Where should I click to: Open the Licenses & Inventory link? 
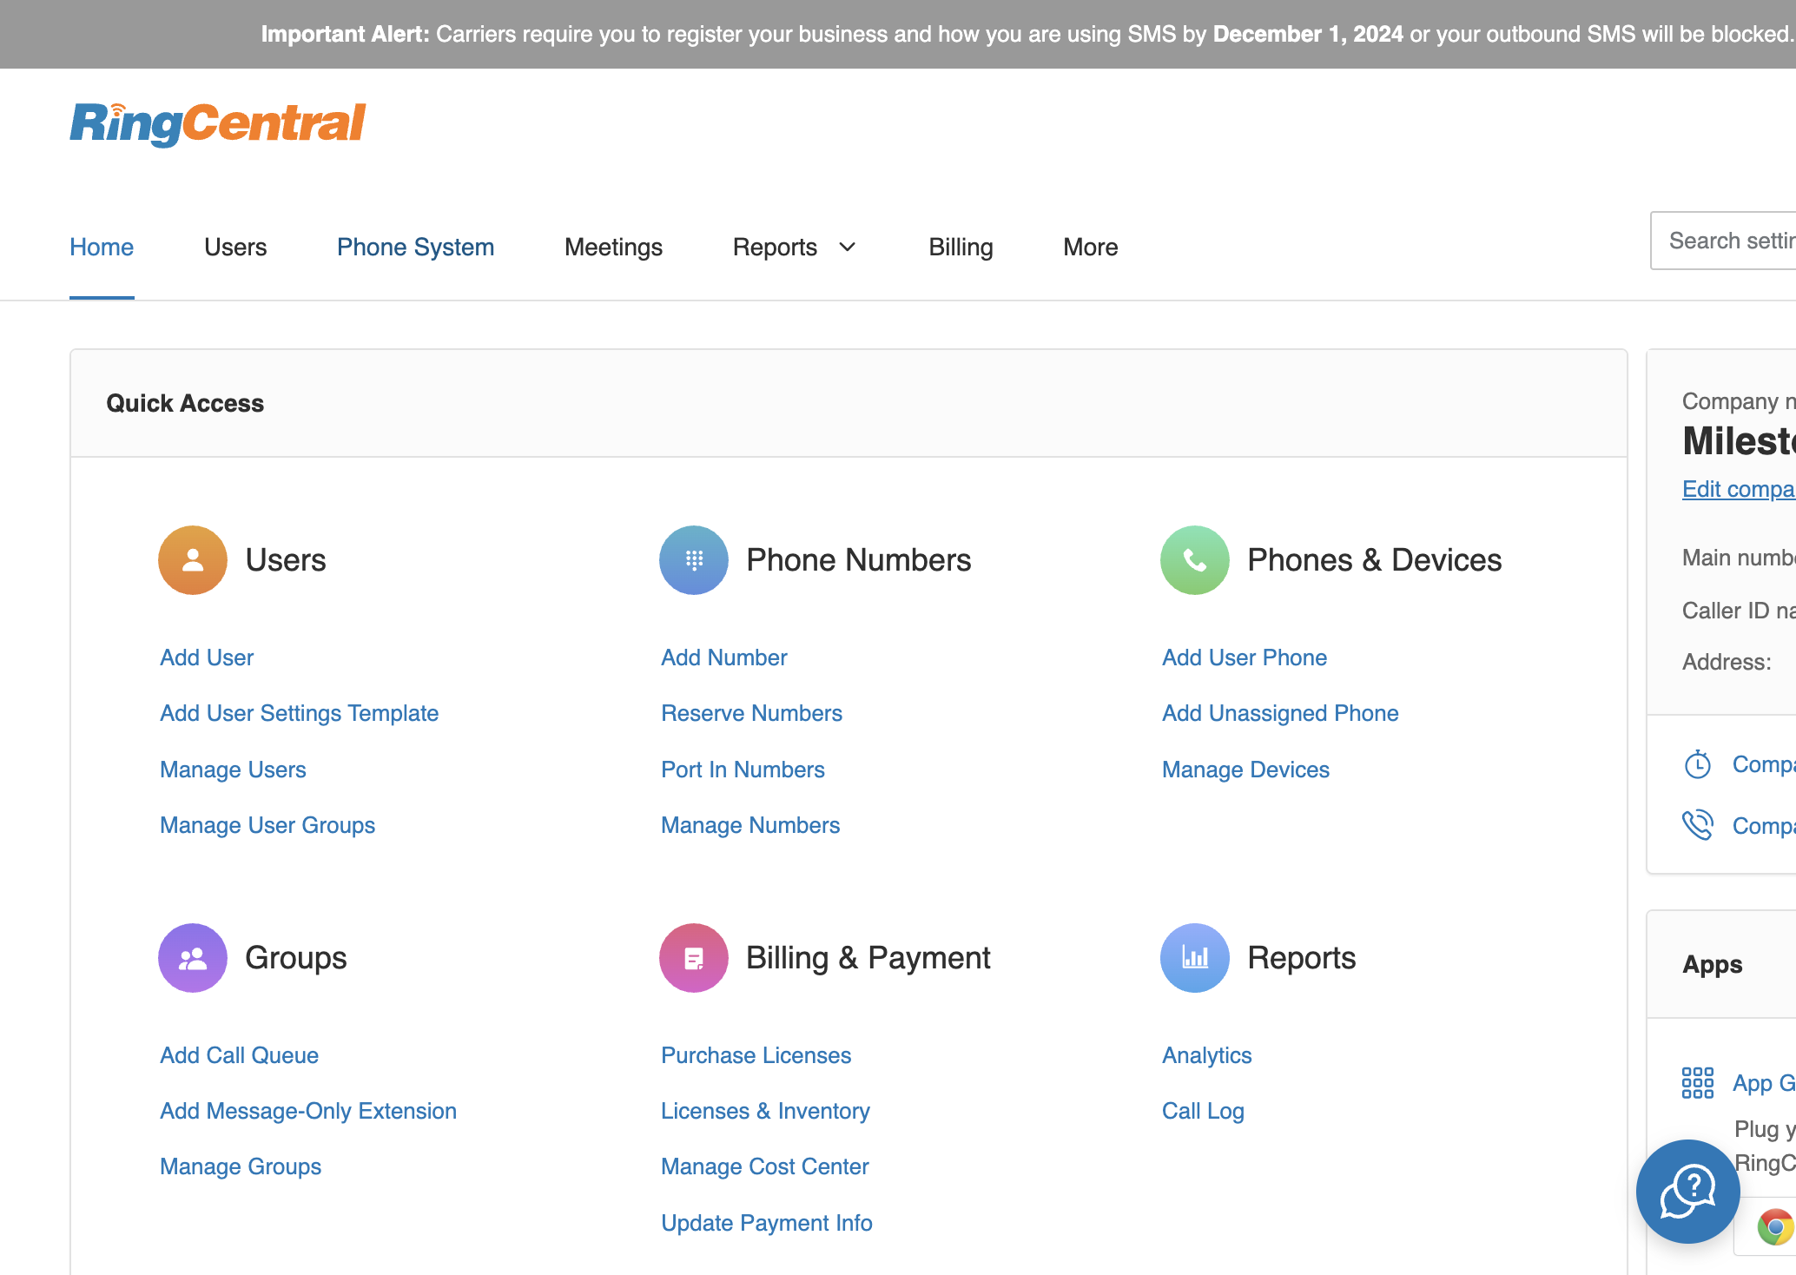point(765,1111)
